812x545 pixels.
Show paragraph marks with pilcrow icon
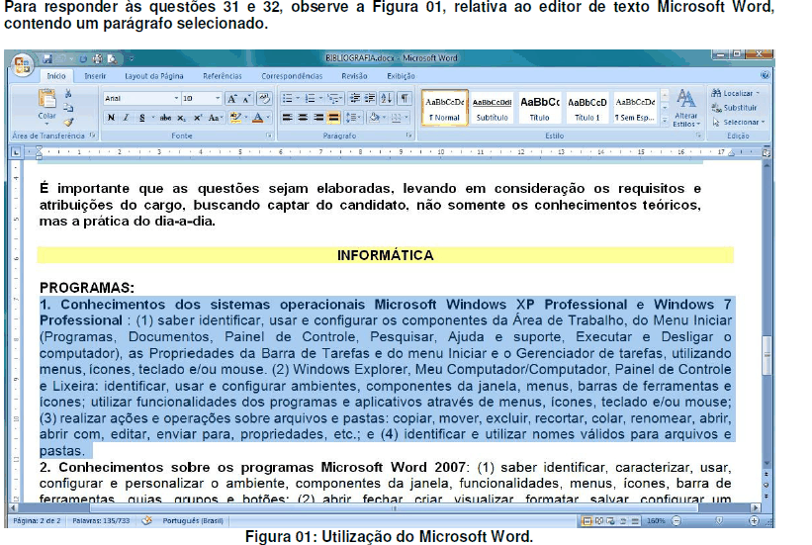pos(405,98)
